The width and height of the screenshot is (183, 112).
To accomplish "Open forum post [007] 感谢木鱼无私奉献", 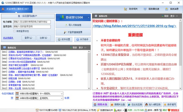I will [21, 72].
